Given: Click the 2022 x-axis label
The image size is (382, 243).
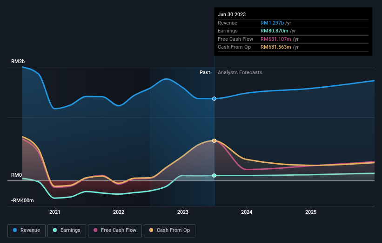Looking at the screenshot, I should (119, 212).
